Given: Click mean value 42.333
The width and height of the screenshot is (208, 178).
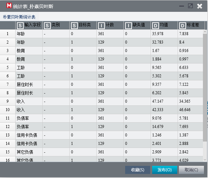Looking at the screenshot, I should [158, 110].
